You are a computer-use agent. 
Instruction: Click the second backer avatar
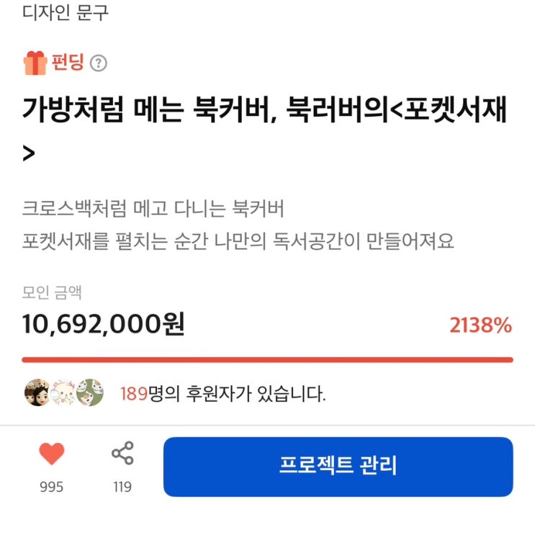(63, 393)
